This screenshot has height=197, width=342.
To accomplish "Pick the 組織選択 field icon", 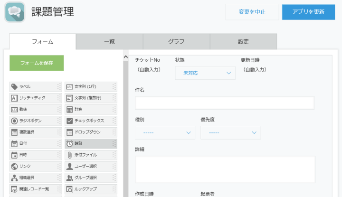I will [15, 178].
